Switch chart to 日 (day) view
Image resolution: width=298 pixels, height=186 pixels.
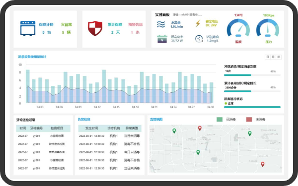tap(268, 57)
